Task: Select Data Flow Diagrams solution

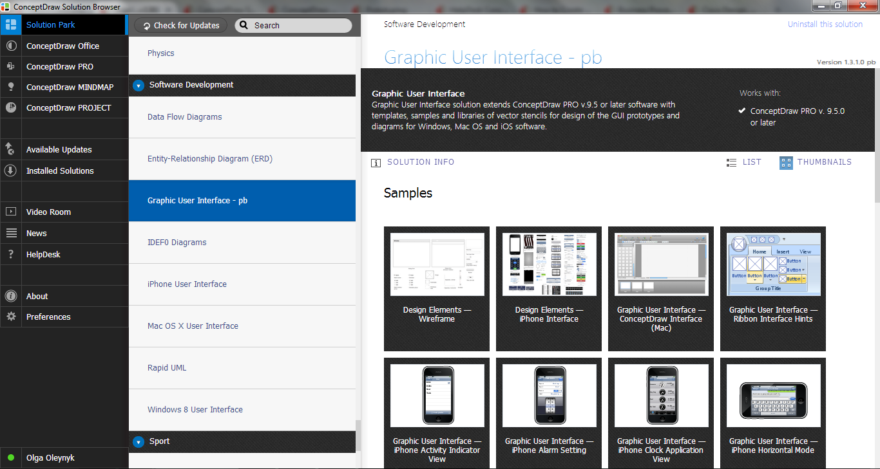Action: pyautogui.click(x=242, y=117)
